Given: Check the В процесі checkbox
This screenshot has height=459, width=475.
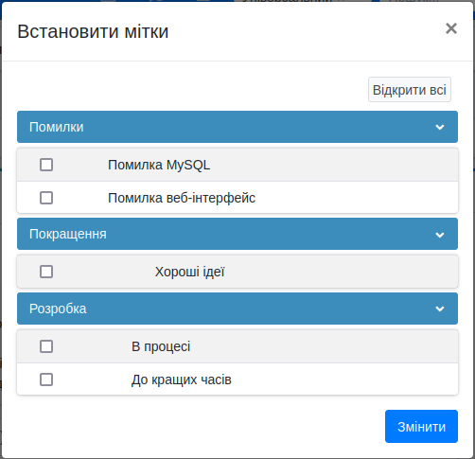Looking at the screenshot, I should [46, 346].
